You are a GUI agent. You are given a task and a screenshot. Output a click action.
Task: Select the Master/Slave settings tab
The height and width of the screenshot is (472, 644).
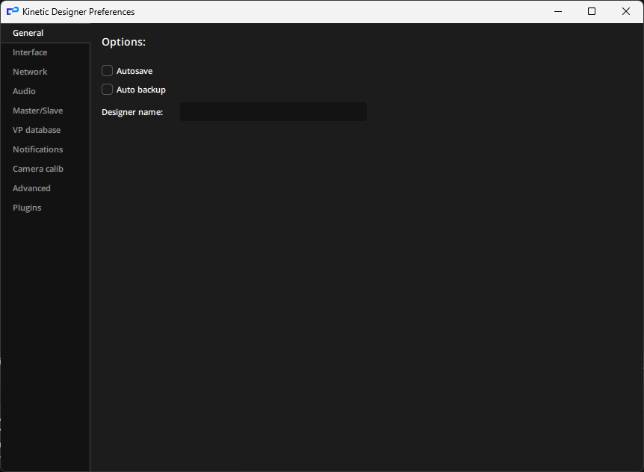[37, 110]
